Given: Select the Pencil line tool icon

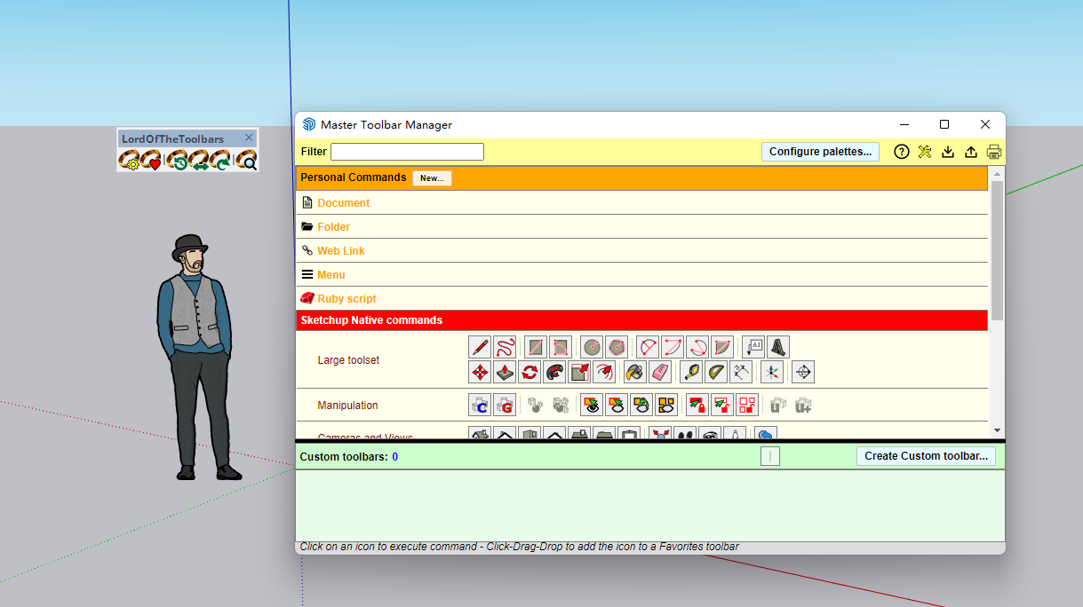Looking at the screenshot, I should click(481, 347).
